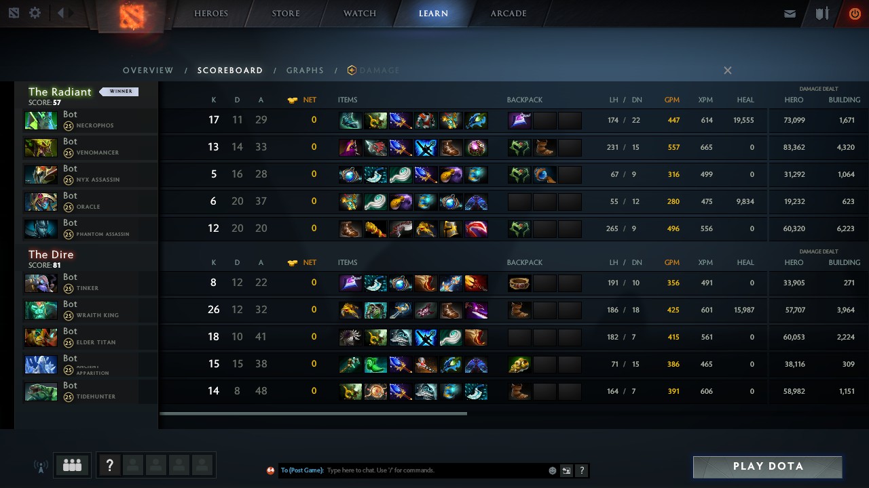The width and height of the screenshot is (869, 488).
Task: Open the armory shield icon
Action: click(x=822, y=14)
